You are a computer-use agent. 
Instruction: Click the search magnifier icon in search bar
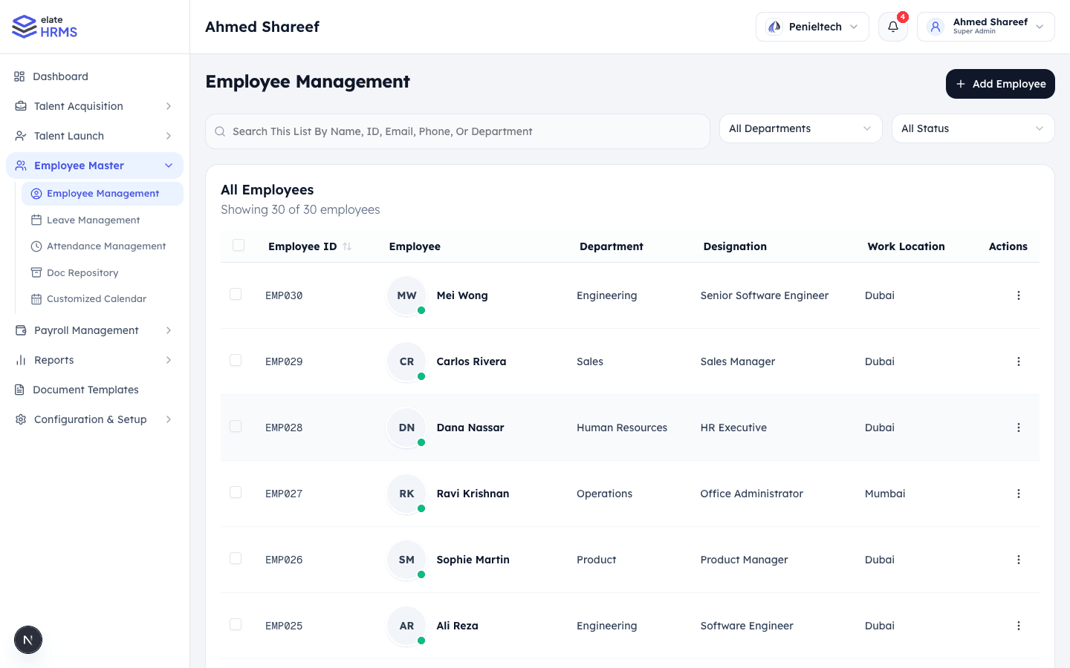pos(220,131)
